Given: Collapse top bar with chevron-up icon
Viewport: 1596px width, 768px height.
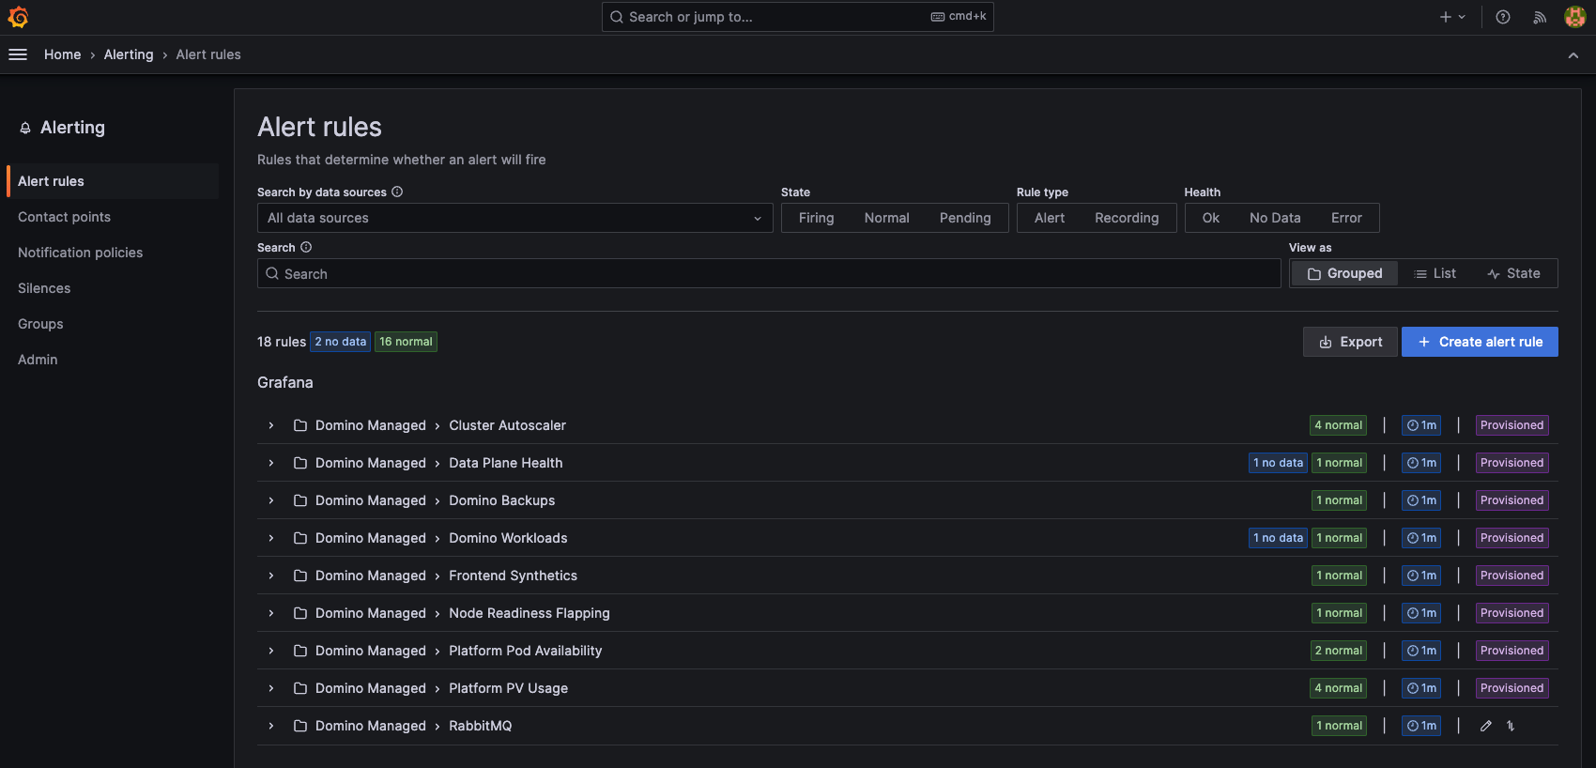Looking at the screenshot, I should (1573, 55).
